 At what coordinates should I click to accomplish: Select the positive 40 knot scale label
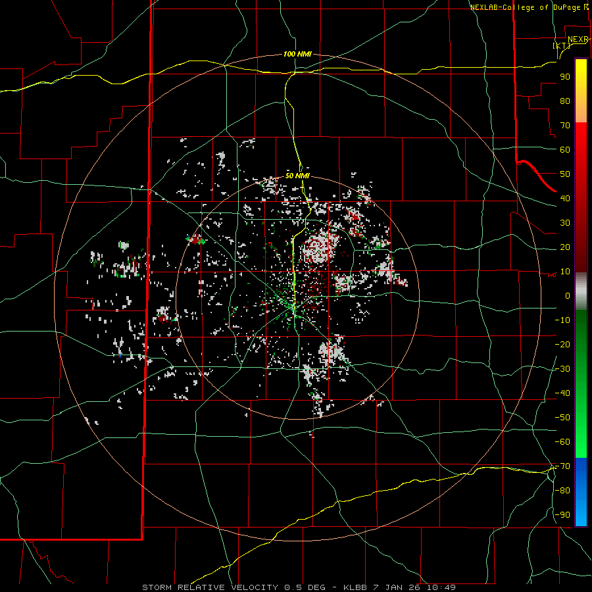[565, 199]
